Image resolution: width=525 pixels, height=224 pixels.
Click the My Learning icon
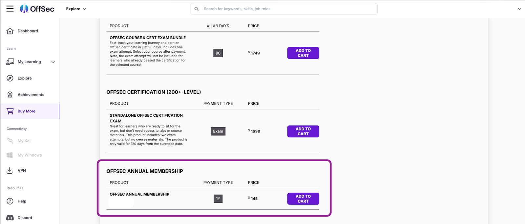coord(10,62)
